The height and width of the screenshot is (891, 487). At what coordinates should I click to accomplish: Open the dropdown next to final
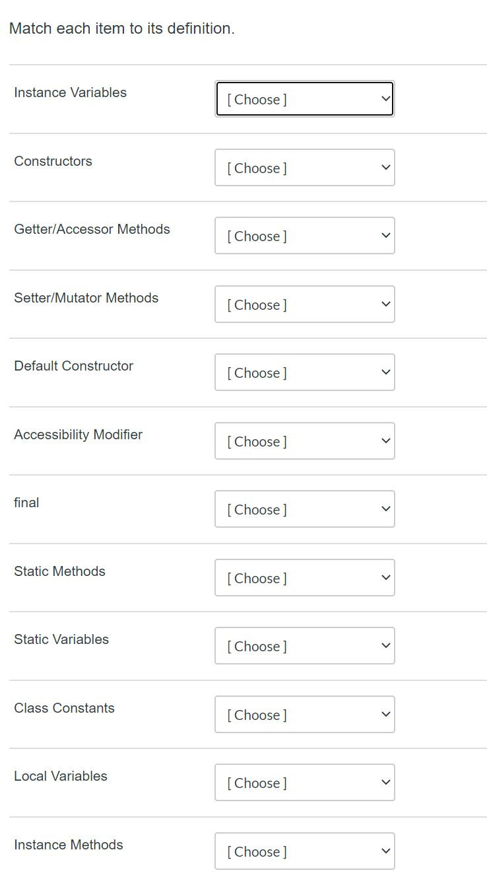point(304,509)
